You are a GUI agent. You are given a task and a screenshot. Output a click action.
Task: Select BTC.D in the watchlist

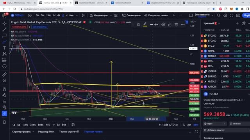225,46
